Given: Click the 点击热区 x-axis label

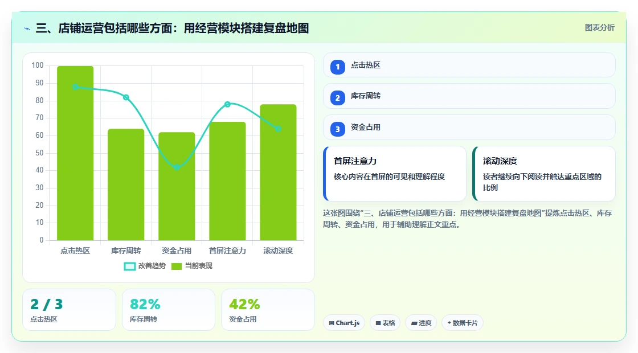Looking at the screenshot, I should point(75,251).
